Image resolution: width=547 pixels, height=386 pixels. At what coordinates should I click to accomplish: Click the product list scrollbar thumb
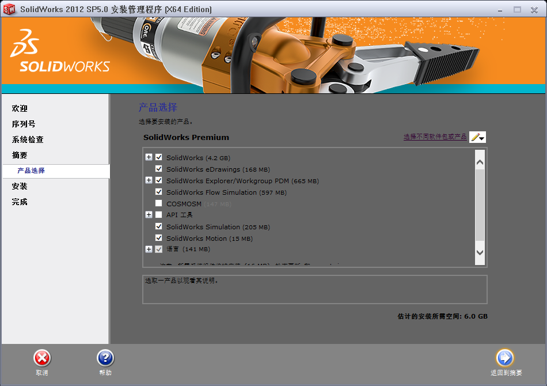[480, 205]
